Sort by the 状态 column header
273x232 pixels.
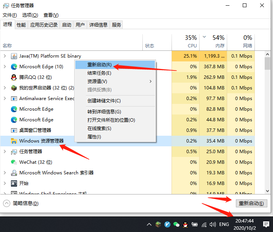pos(157,42)
